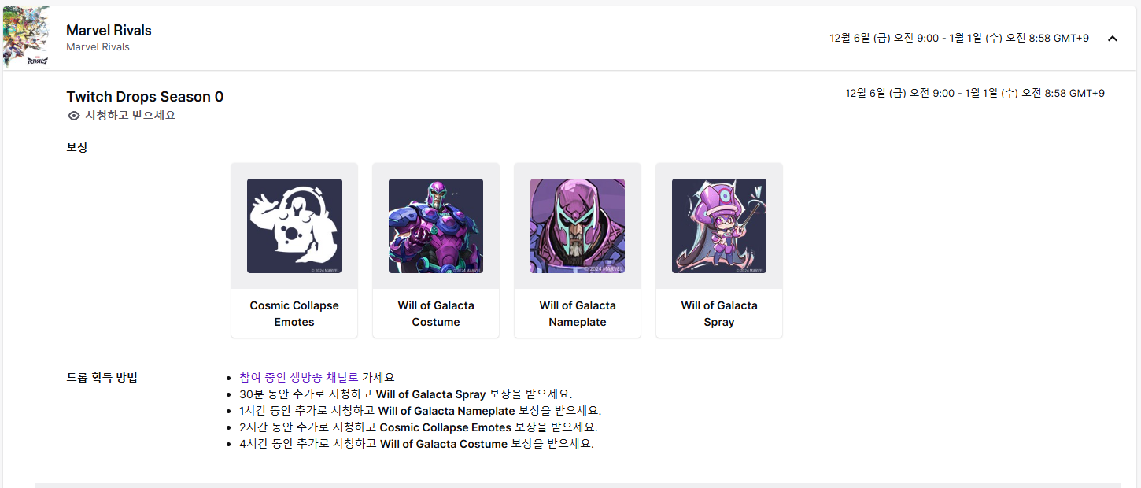
Task: Open the Will of Galacta Costume image
Action: pos(436,226)
